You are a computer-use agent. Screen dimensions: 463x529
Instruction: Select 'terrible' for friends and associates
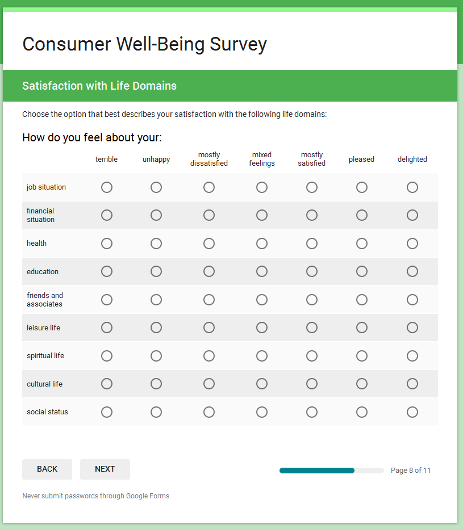107,300
